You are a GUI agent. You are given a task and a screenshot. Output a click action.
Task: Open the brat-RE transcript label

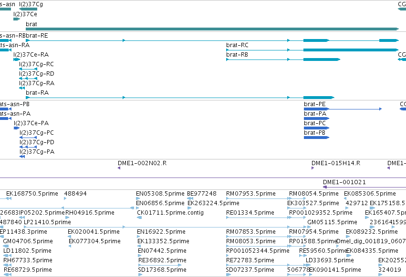pyautogui.click(x=37, y=35)
